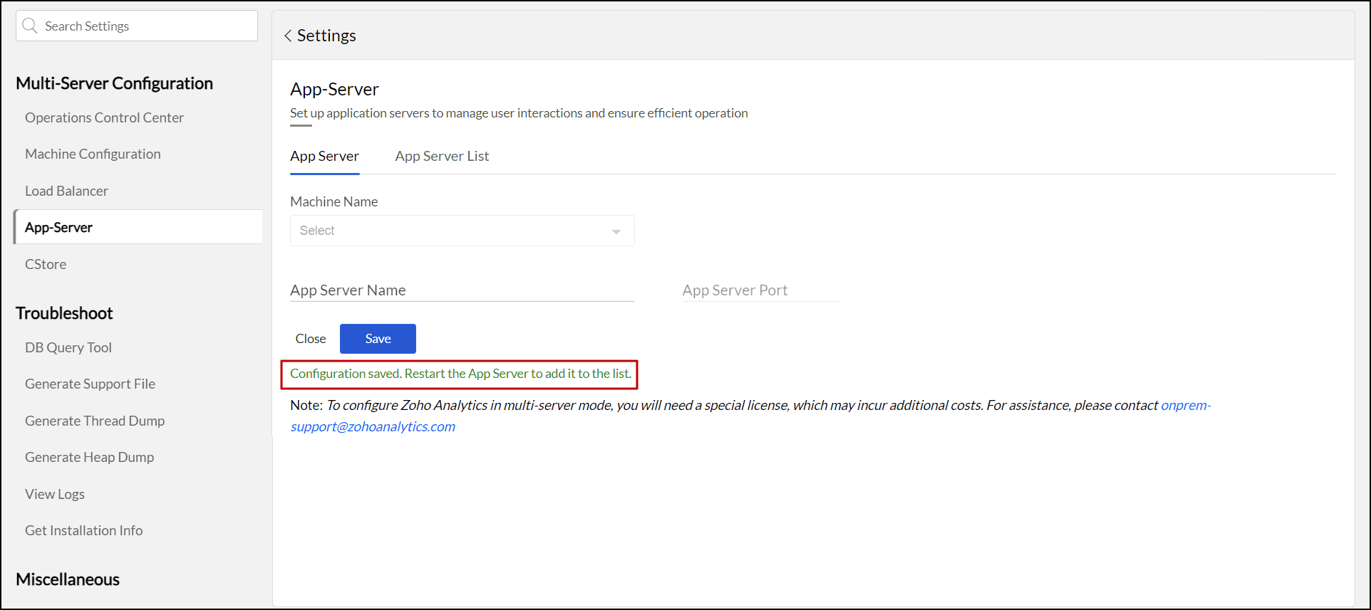Expand the Machine Name dropdown arrow
1371x610 pixels.
coord(616,231)
